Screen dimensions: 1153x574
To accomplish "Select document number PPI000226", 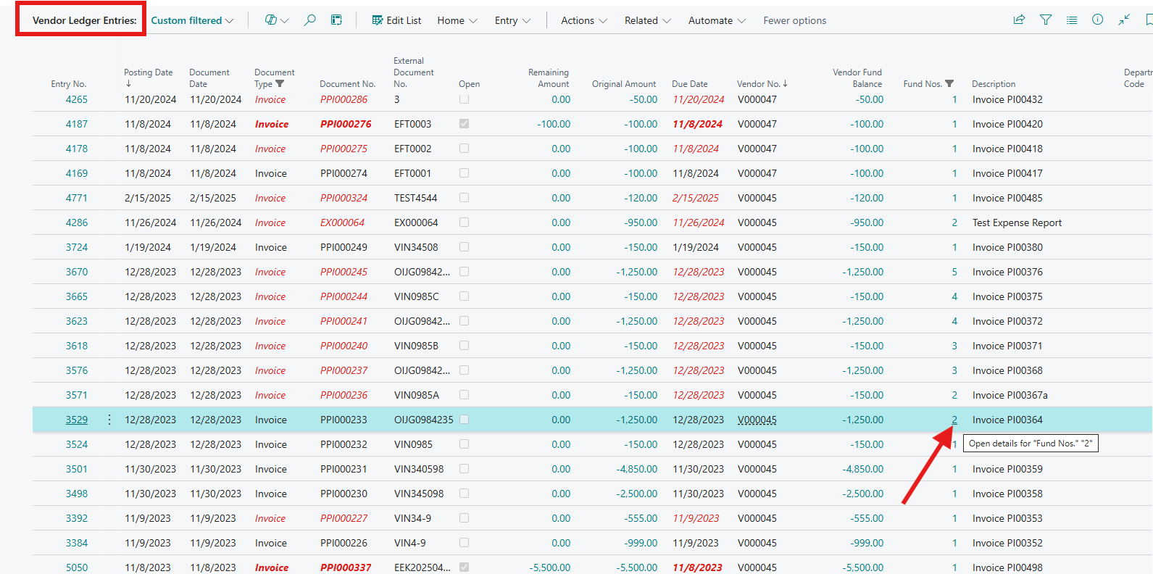I will [344, 543].
